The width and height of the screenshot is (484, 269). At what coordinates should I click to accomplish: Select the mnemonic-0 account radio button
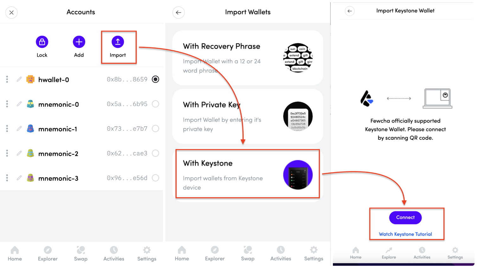tap(155, 104)
